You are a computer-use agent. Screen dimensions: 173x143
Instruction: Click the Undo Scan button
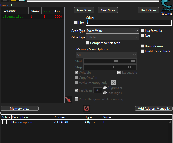tap(148, 10)
